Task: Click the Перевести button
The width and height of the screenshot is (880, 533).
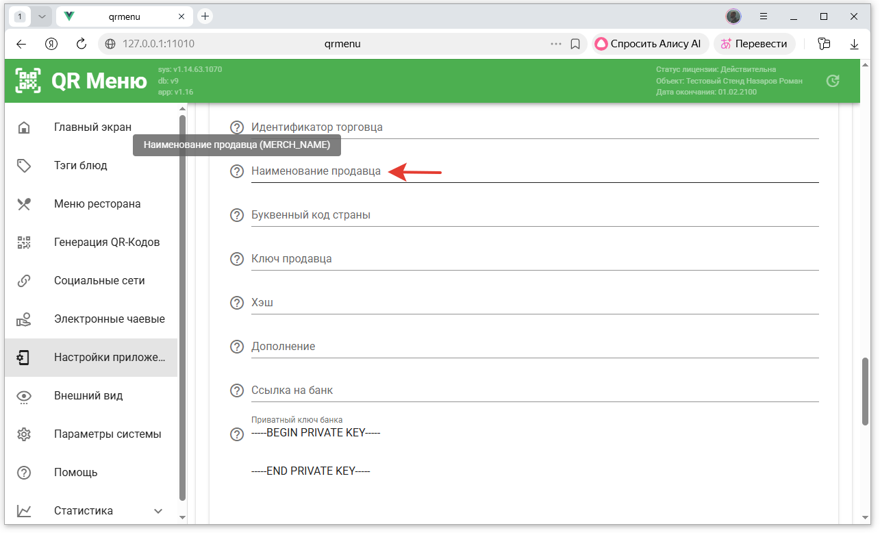Action: [x=753, y=44]
